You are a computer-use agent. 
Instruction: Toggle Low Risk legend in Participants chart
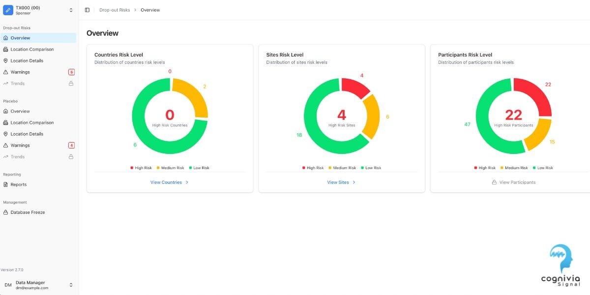pyautogui.click(x=542, y=168)
